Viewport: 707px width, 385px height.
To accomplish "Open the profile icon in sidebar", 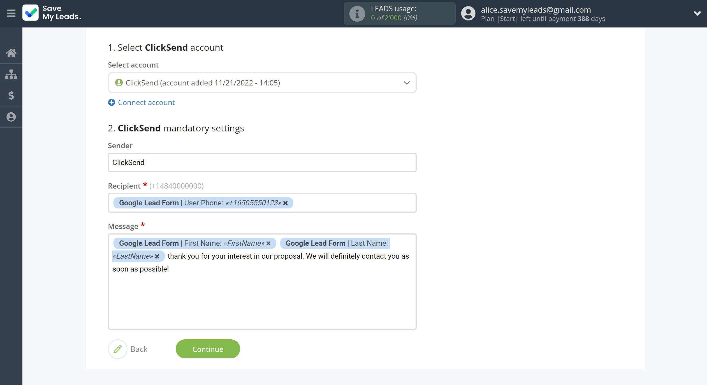I will pos(11,117).
